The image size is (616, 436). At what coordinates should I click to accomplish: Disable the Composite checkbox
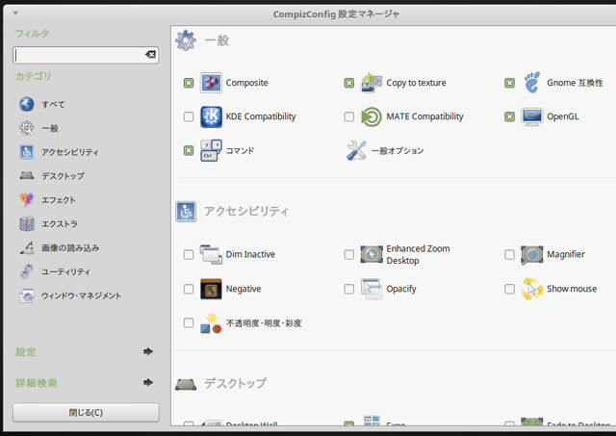[x=189, y=83]
